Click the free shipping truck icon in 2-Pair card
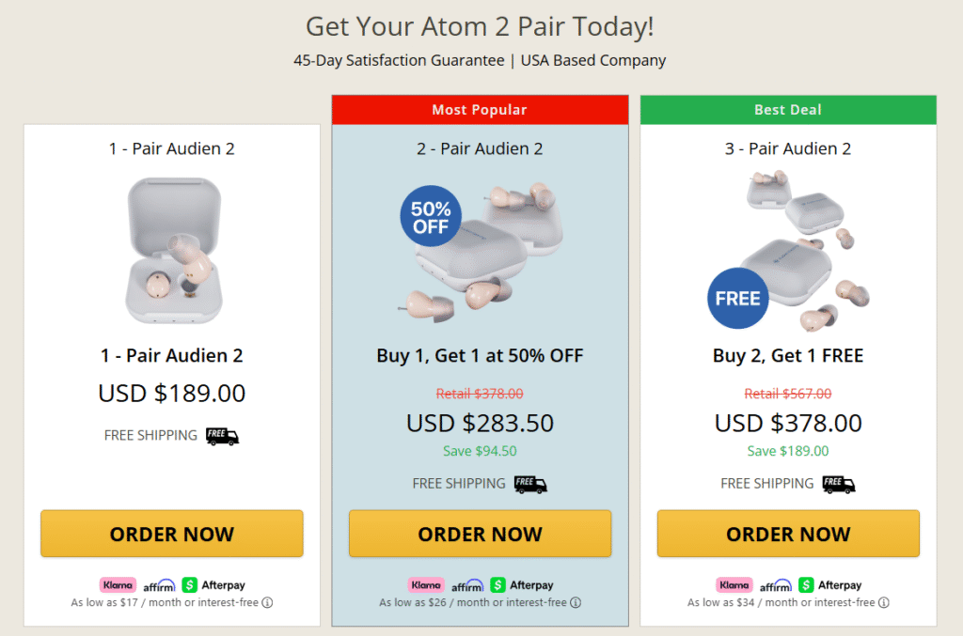This screenshot has height=636, width=963. [530, 485]
